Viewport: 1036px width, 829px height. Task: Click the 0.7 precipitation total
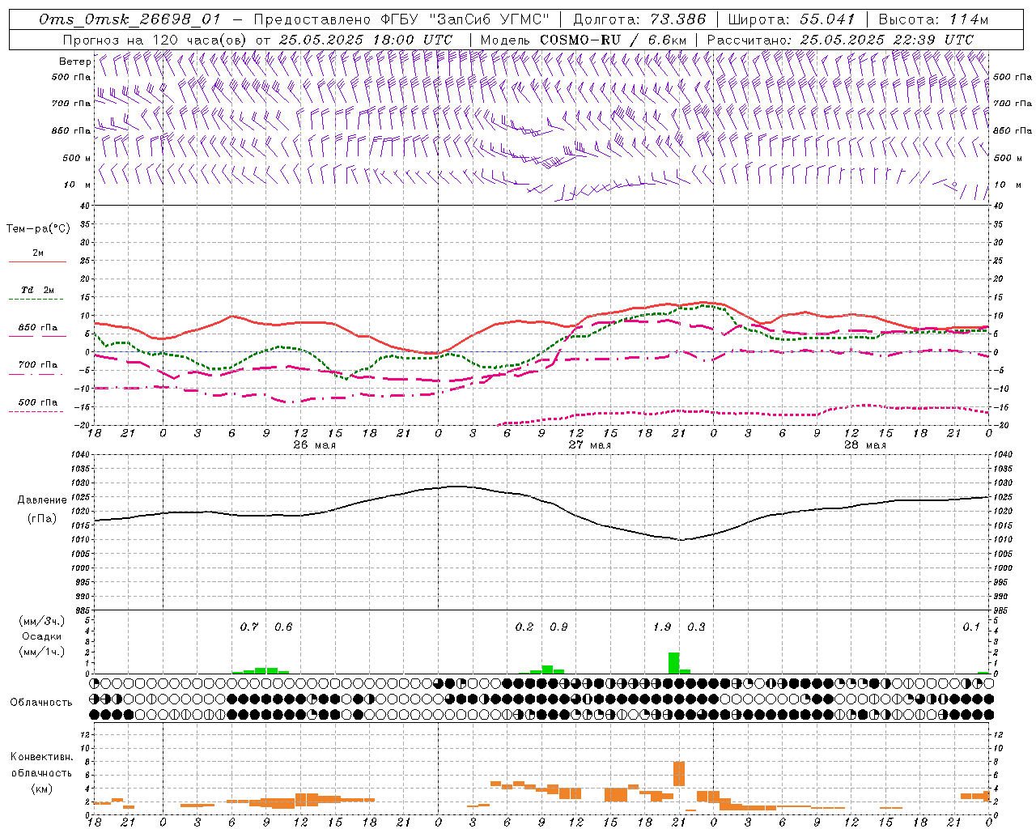click(249, 627)
